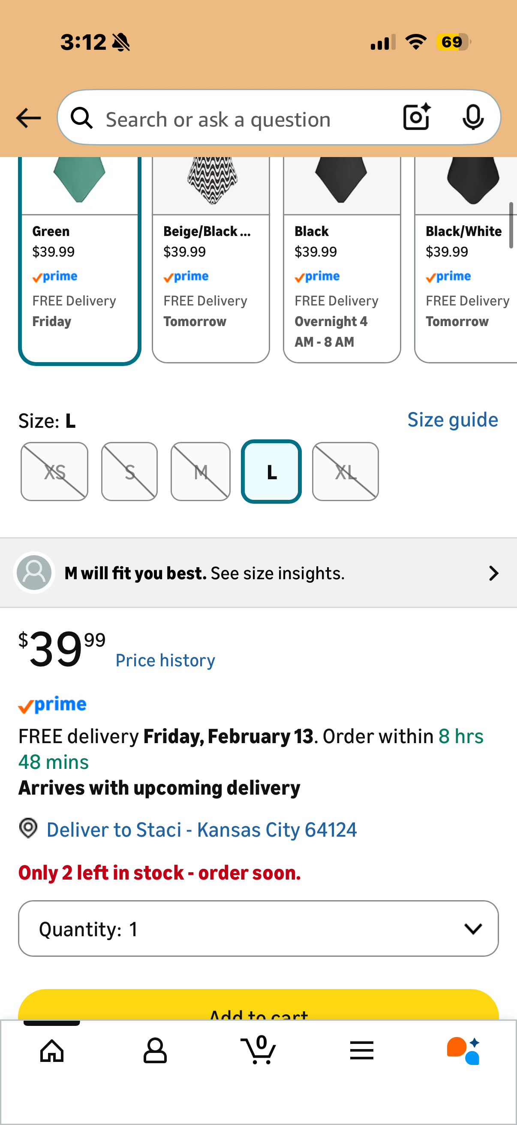This screenshot has width=517, height=1125.
Task: Click the Add to cart button
Action: [x=258, y=1007]
